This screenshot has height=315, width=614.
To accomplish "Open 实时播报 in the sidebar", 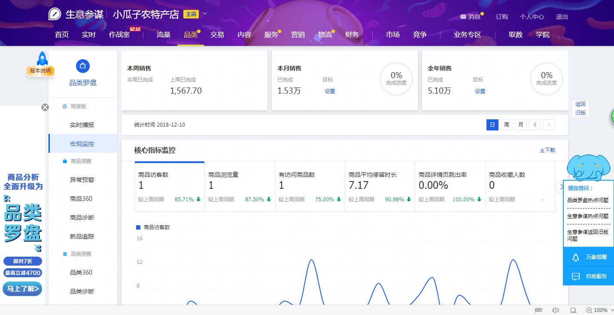I will (82, 125).
